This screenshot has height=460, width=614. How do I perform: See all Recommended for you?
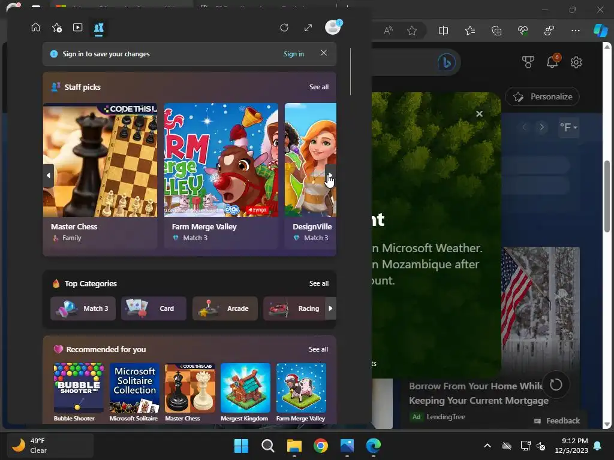pyautogui.click(x=318, y=349)
